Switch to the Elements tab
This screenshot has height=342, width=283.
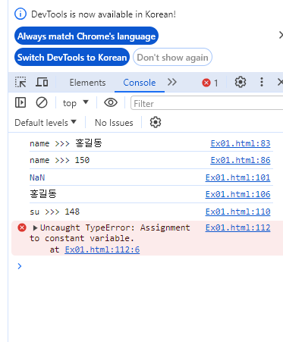(x=87, y=83)
